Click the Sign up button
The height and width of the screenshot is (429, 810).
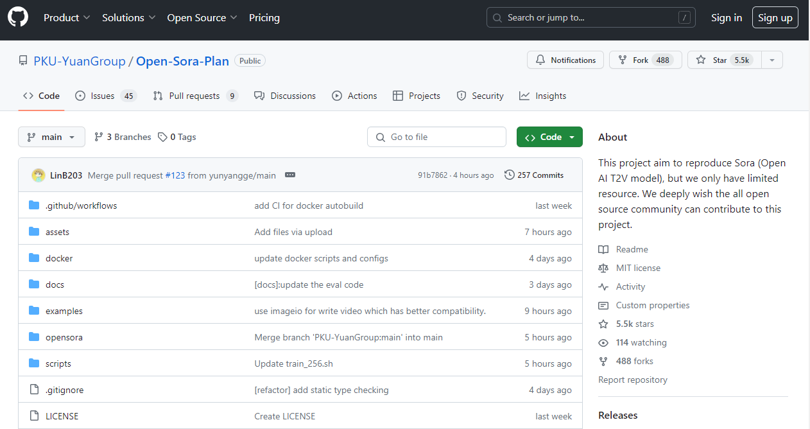pyautogui.click(x=775, y=18)
